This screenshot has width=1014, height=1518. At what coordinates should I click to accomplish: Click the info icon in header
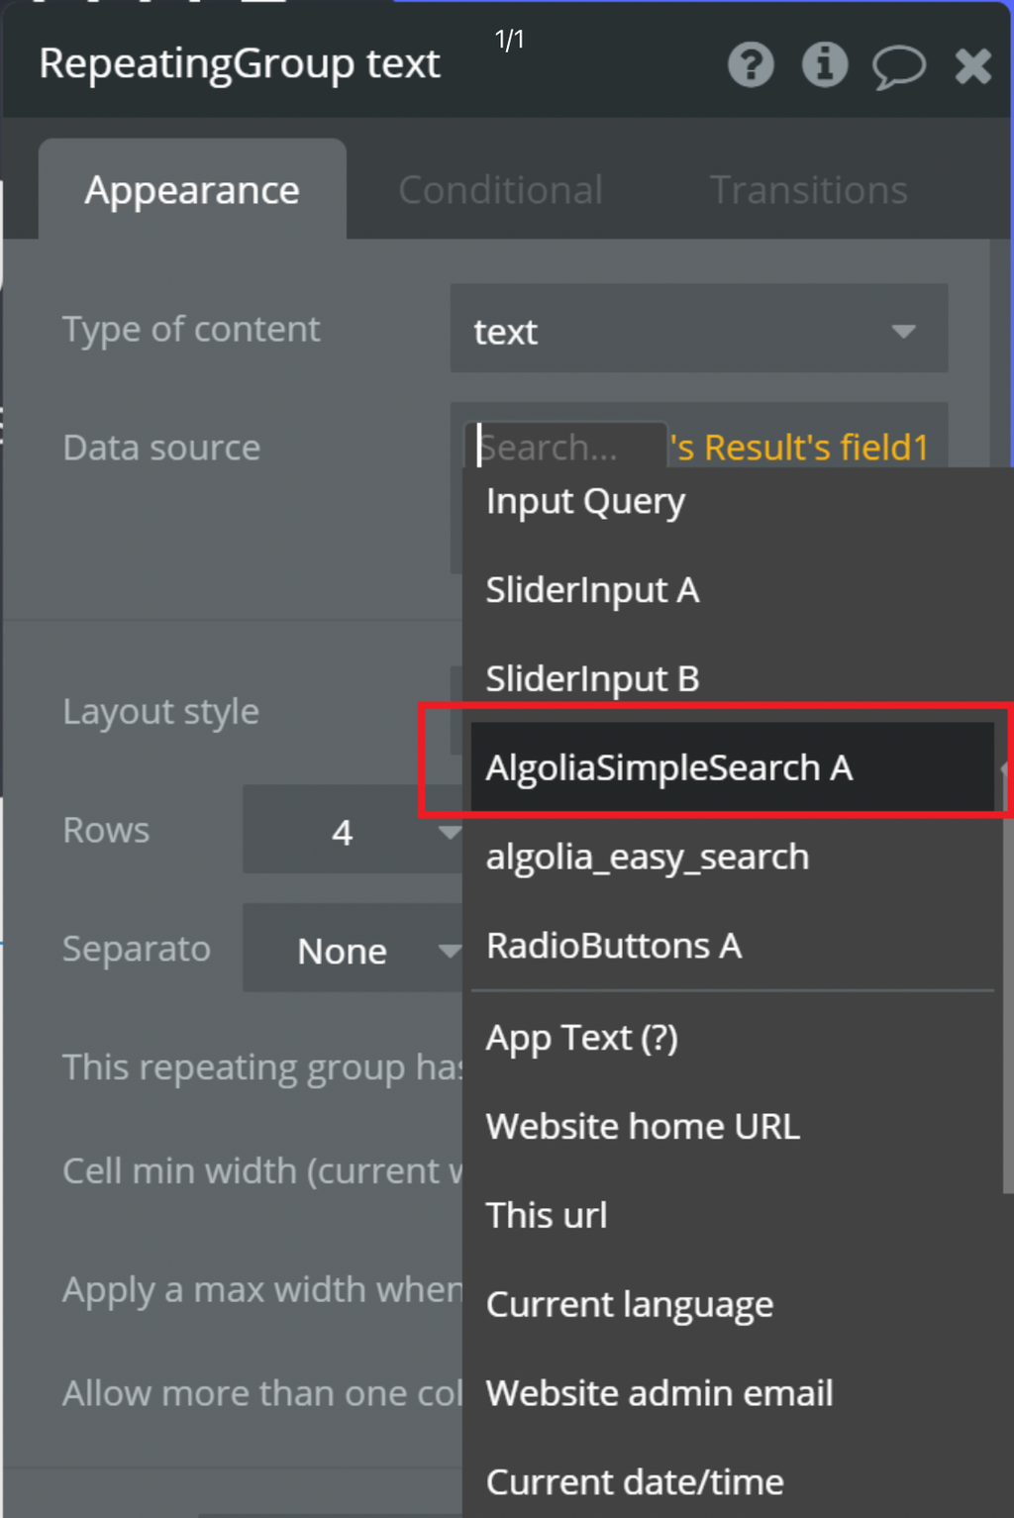pos(824,65)
